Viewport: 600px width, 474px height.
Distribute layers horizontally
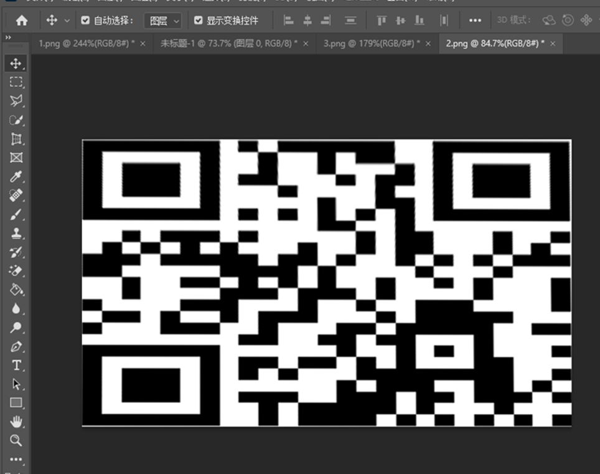pyautogui.click(x=444, y=21)
